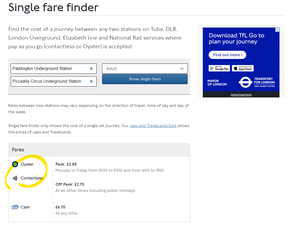Screen dimensions: 291x225
Task: Open the caps and Travelcards tool link
Action: [153, 126]
